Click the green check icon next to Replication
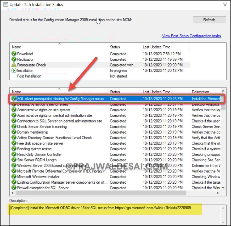Viewport: 231px width, 226px height. (x=14, y=59)
